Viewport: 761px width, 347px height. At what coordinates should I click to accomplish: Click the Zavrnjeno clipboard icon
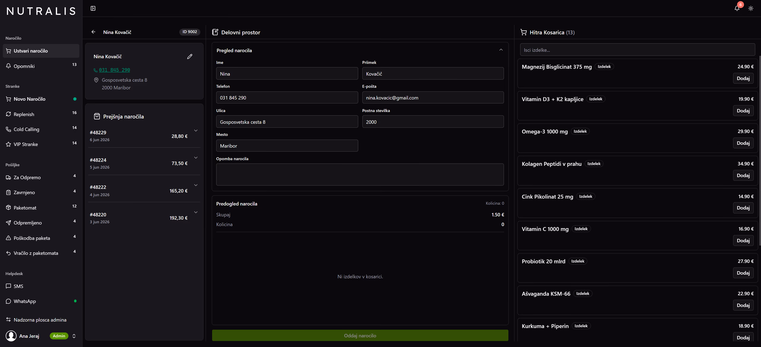[x=8, y=192]
